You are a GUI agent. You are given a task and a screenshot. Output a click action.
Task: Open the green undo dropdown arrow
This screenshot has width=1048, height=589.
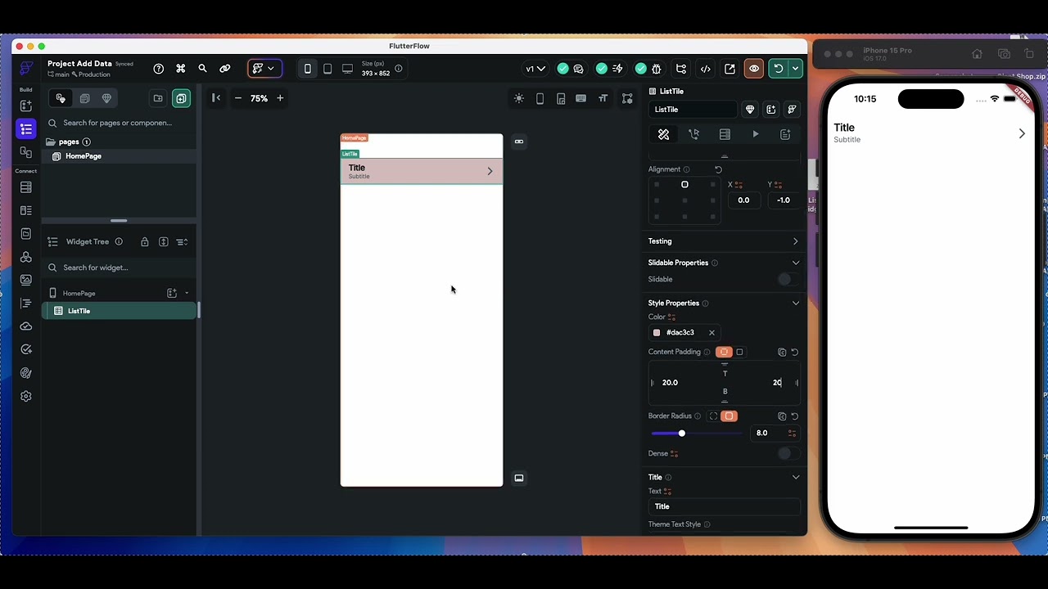coord(795,69)
